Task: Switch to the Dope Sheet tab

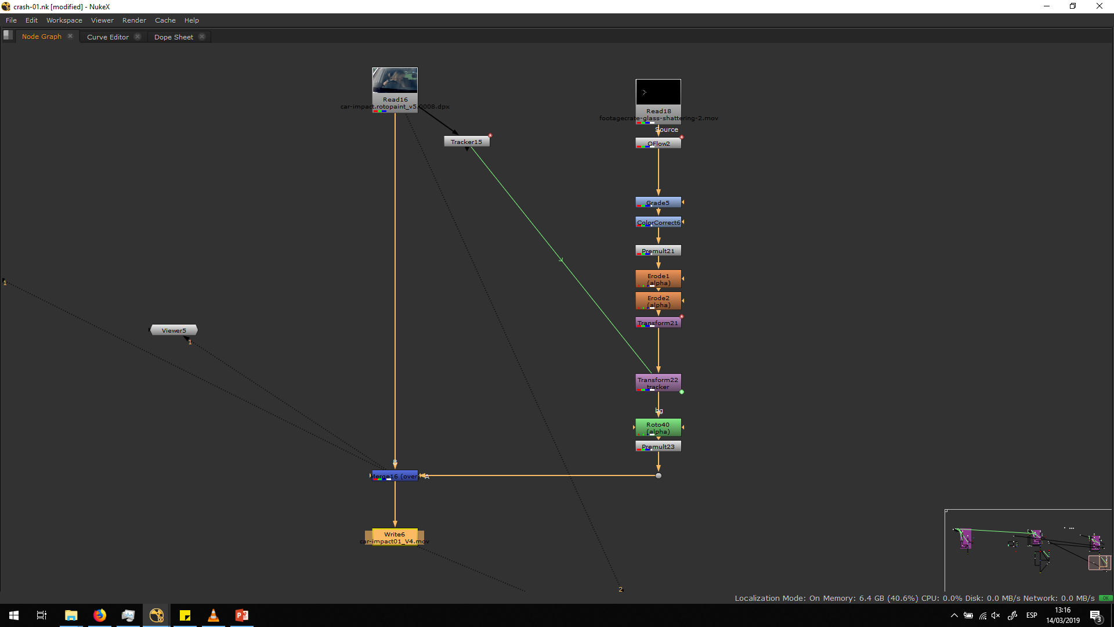Action: 173,37
